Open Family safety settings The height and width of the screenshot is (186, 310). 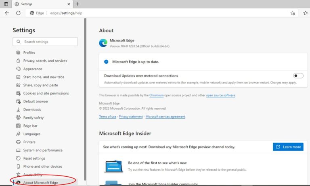[x=34, y=117]
